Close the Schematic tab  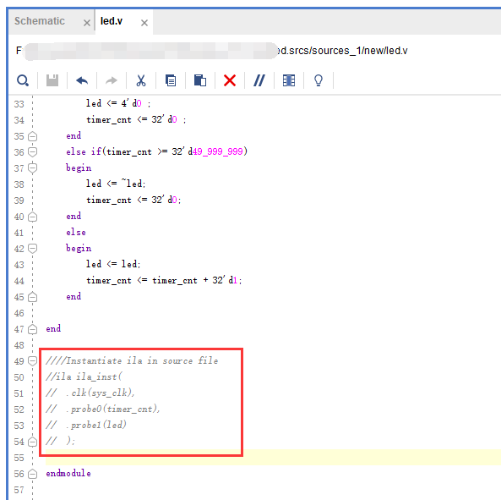pos(86,23)
